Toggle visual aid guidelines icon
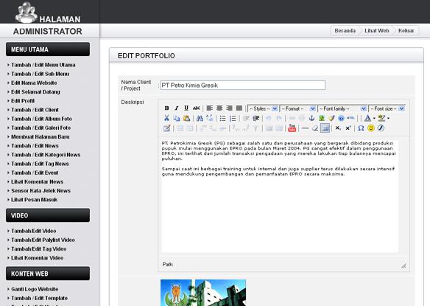 point(325,128)
